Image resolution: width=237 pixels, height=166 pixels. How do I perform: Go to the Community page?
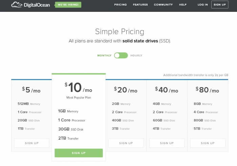[x=163, y=5]
